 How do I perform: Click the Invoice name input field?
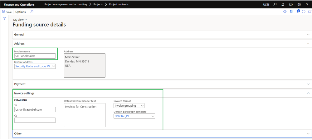[35, 56]
